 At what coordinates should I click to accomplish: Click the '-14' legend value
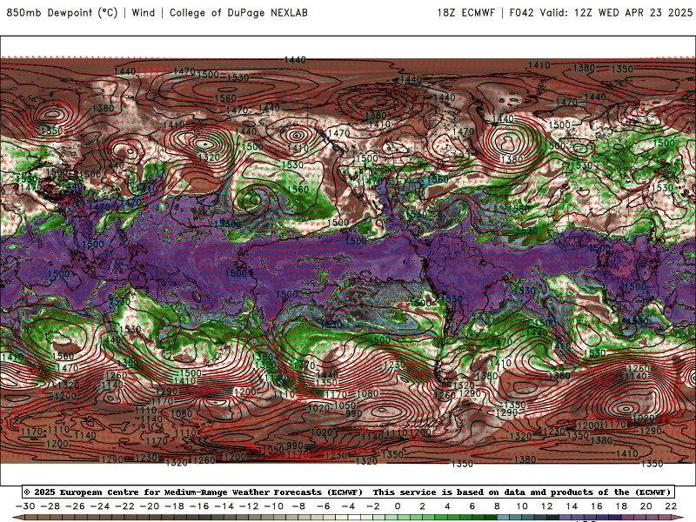(x=224, y=506)
